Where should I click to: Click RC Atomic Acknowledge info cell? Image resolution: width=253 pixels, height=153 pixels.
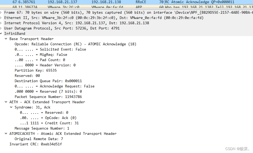tap(200, 2)
